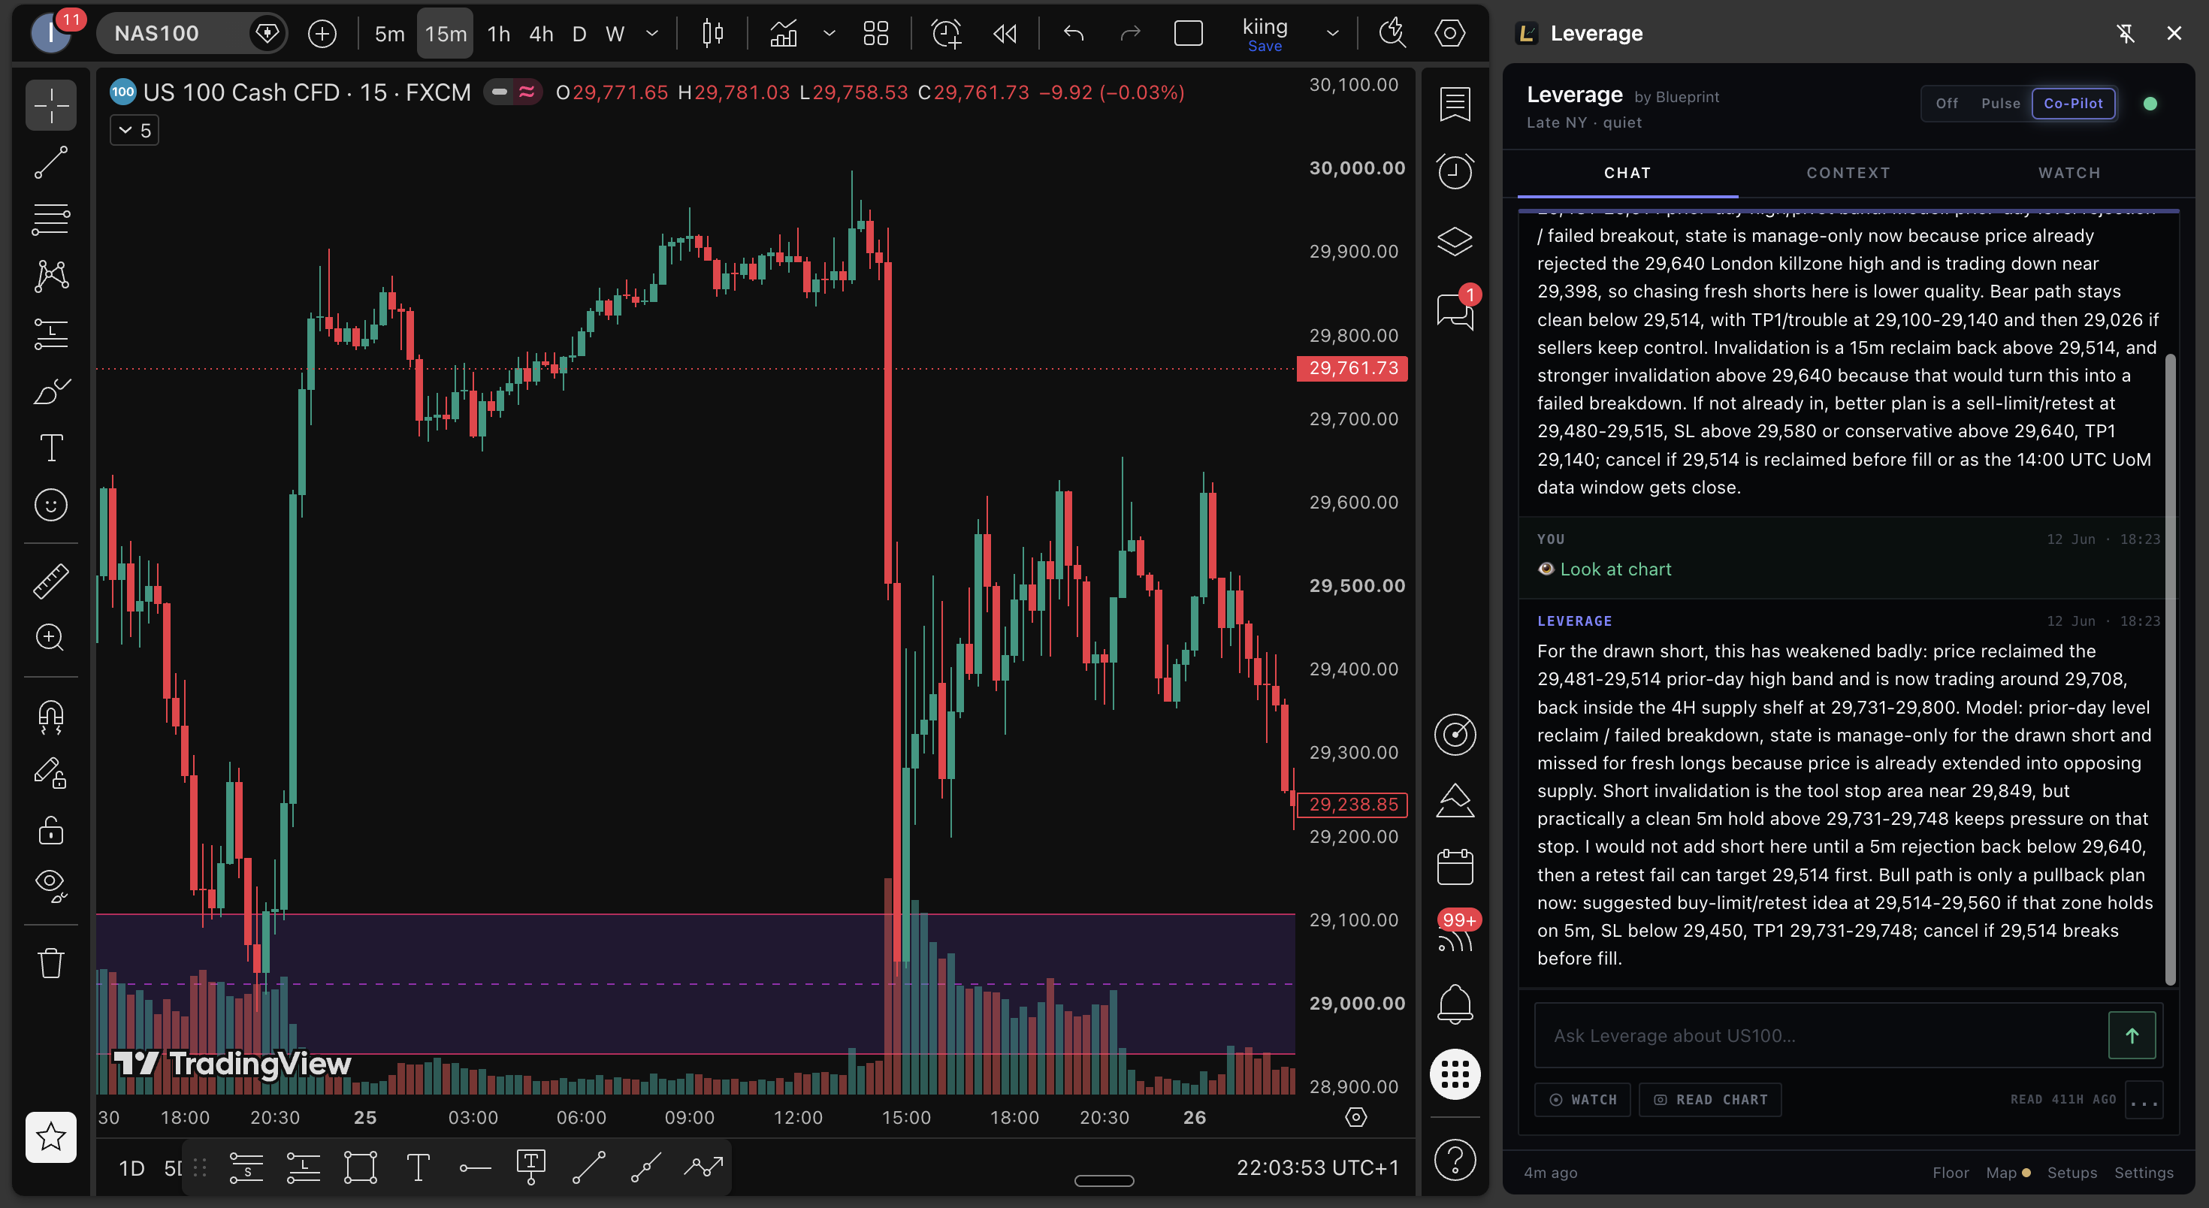Screen dimensions: 2209x1208
Task: Select the 1D date range
Action: tap(131, 1167)
